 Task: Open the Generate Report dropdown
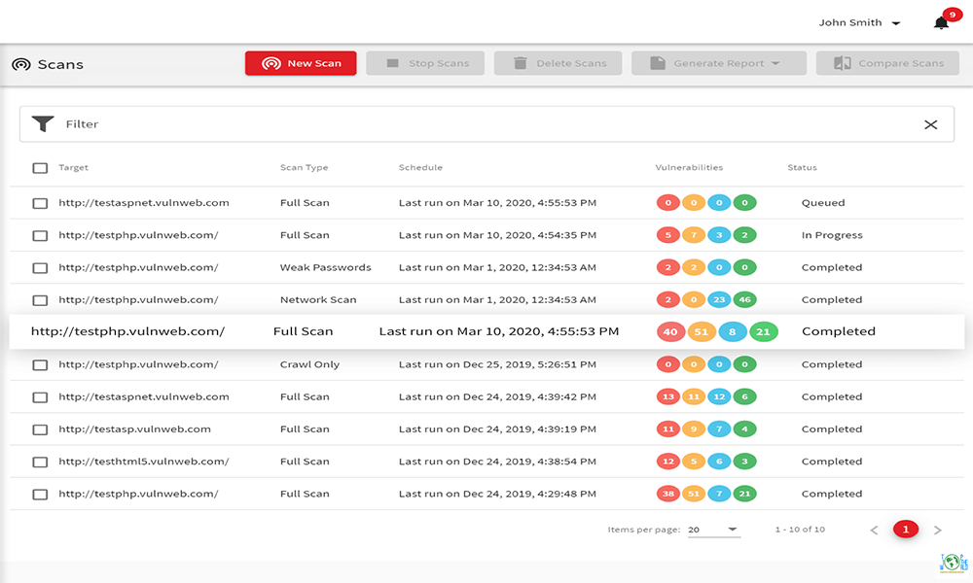719,63
